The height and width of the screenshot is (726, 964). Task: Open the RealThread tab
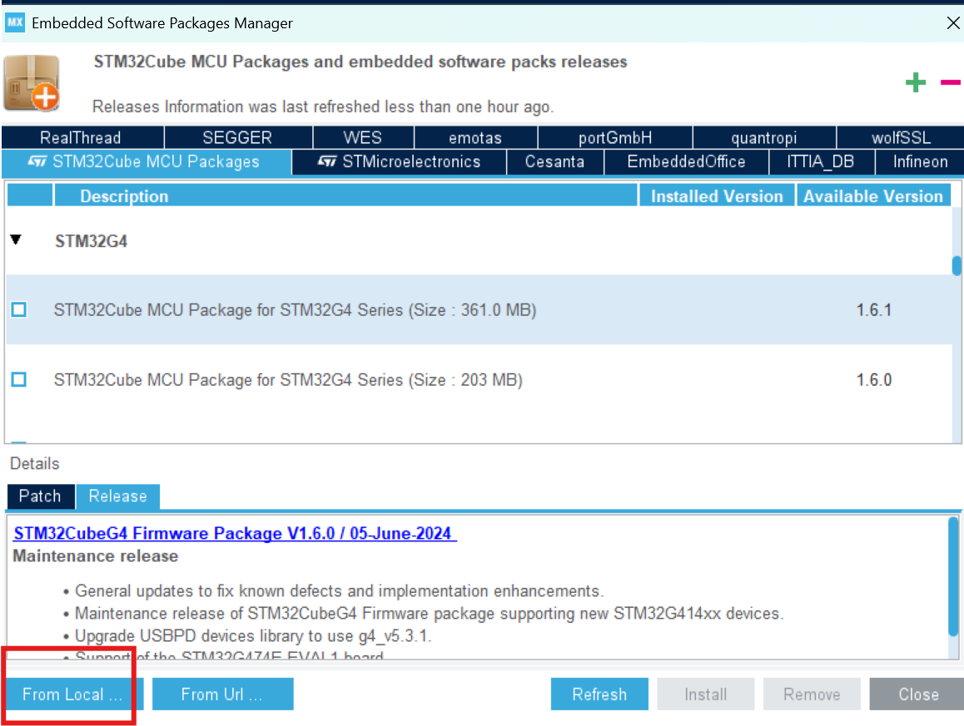pyautogui.click(x=81, y=137)
